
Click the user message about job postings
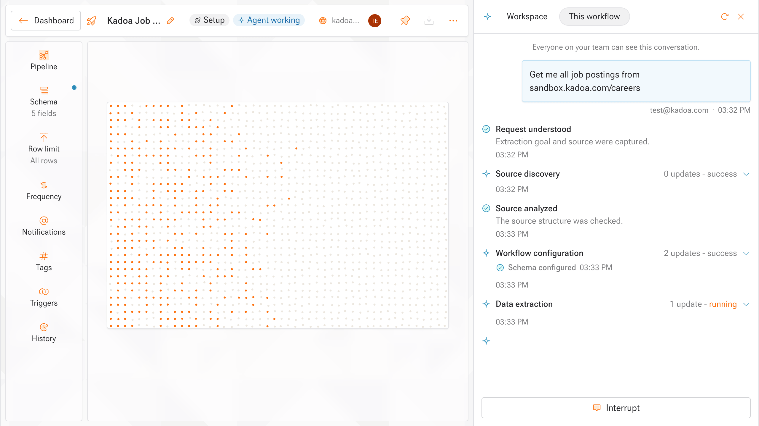click(x=636, y=81)
